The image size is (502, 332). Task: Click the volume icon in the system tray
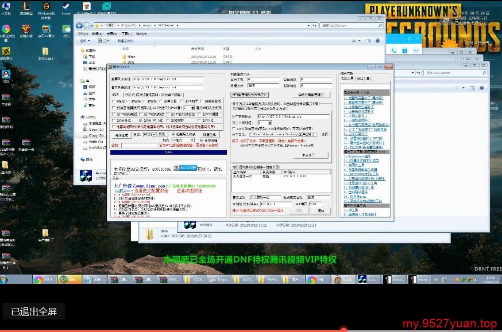point(476,280)
